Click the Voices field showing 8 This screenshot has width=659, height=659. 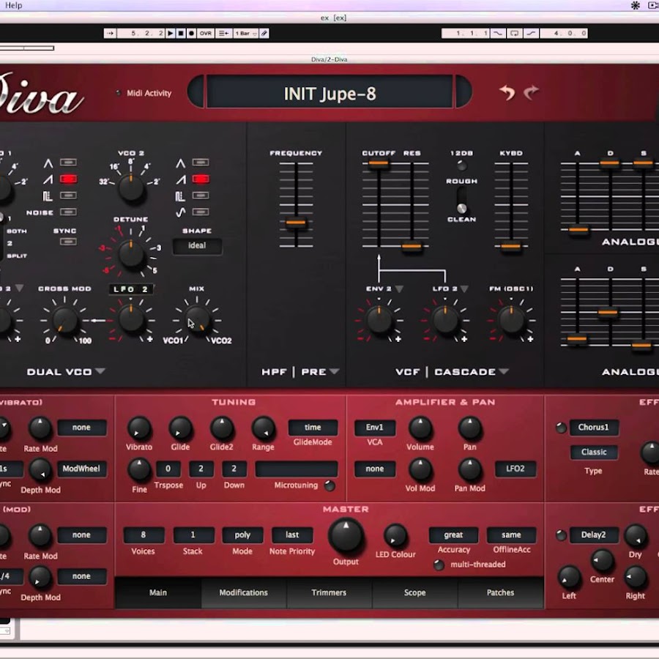[144, 535]
